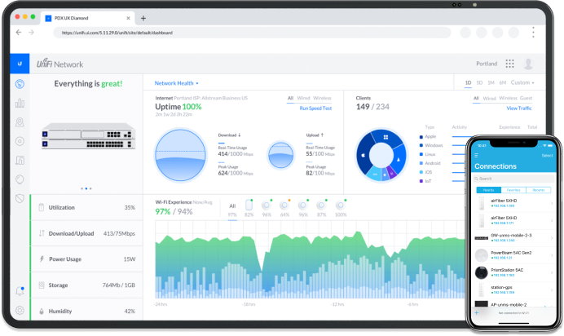The width and height of the screenshot is (564, 336).
Task: Click the browser back arrow
Action: 19,33
